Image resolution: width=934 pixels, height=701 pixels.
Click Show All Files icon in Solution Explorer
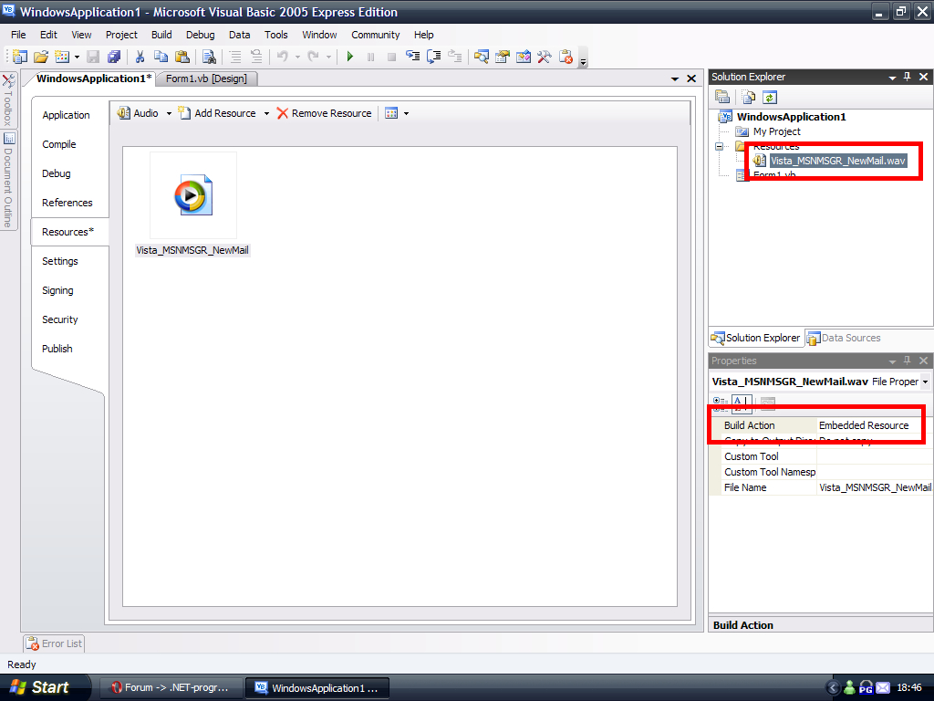[748, 97]
